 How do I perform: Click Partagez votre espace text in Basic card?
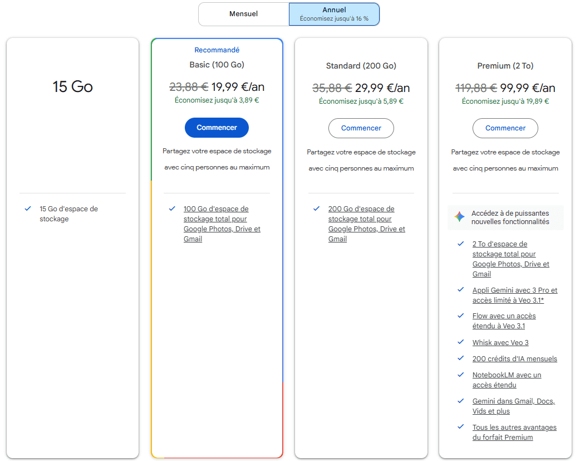[x=217, y=159]
